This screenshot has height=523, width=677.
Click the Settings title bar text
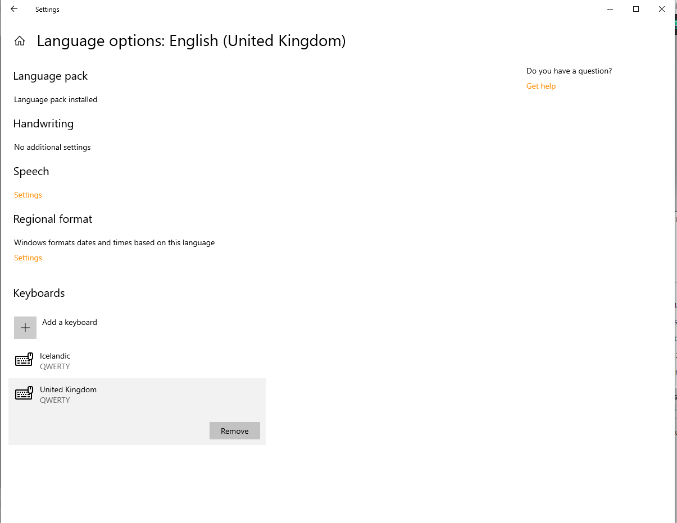pyautogui.click(x=47, y=10)
